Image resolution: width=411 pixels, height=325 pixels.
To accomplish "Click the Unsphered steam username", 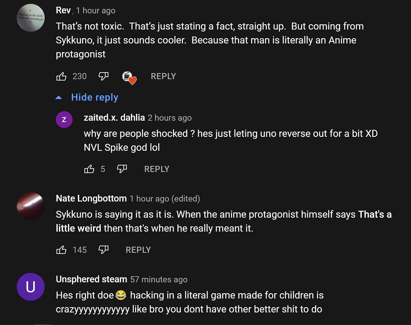I will point(91,279).
